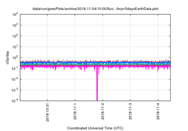This screenshot has height=131, width=188.
Task: Click the 2018-10-31 date tick label
Action: pyautogui.click(x=47, y=112)
